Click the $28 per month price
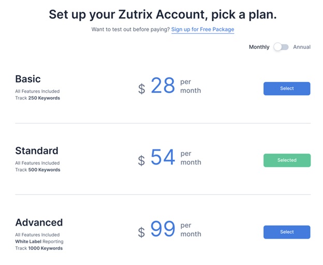 pyautogui.click(x=163, y=87)
